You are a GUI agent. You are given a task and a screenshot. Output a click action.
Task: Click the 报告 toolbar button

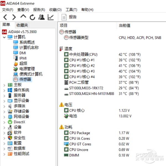coord(69,17)
